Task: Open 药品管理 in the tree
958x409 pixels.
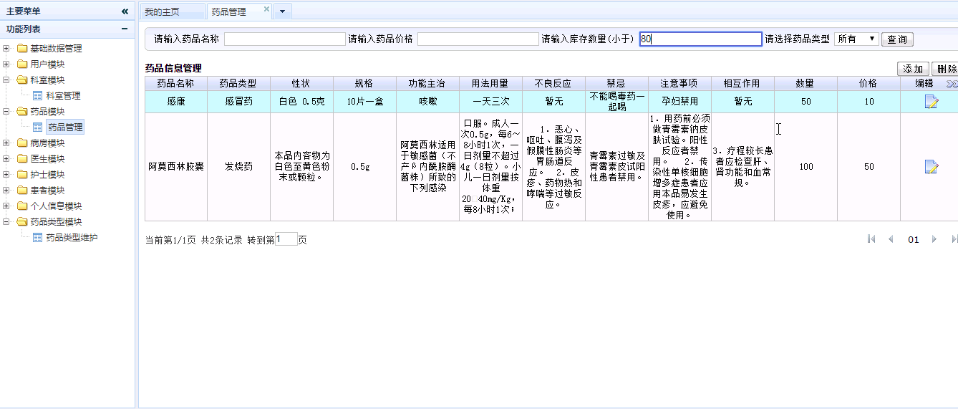Action: [64, 127]
